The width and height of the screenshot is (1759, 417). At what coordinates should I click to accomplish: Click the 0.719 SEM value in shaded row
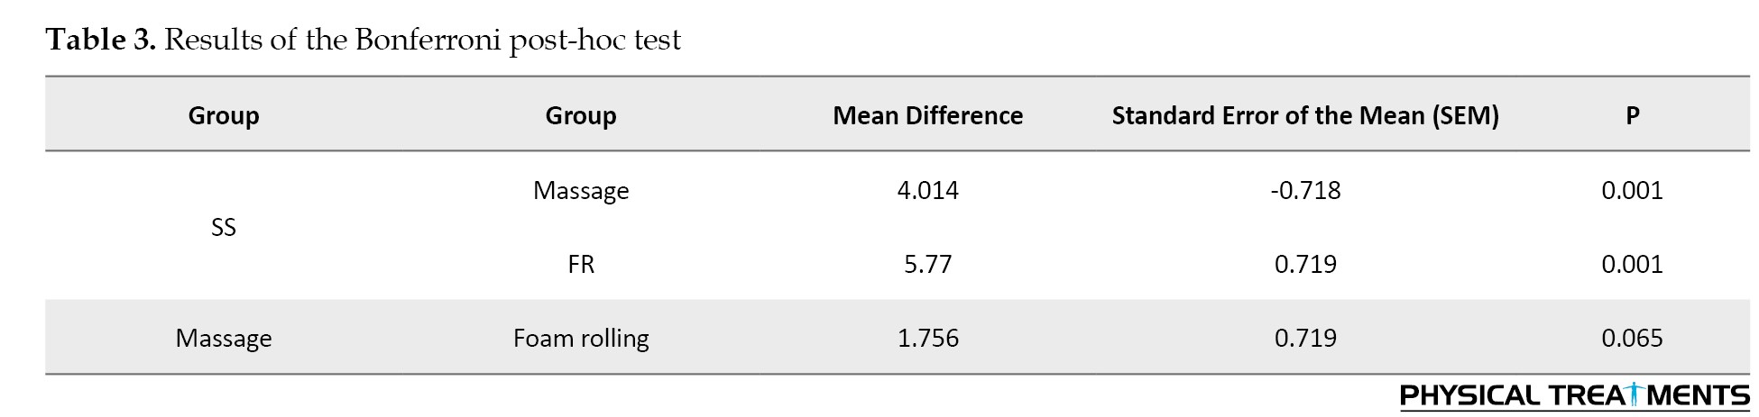click(x=1305, y=338)
